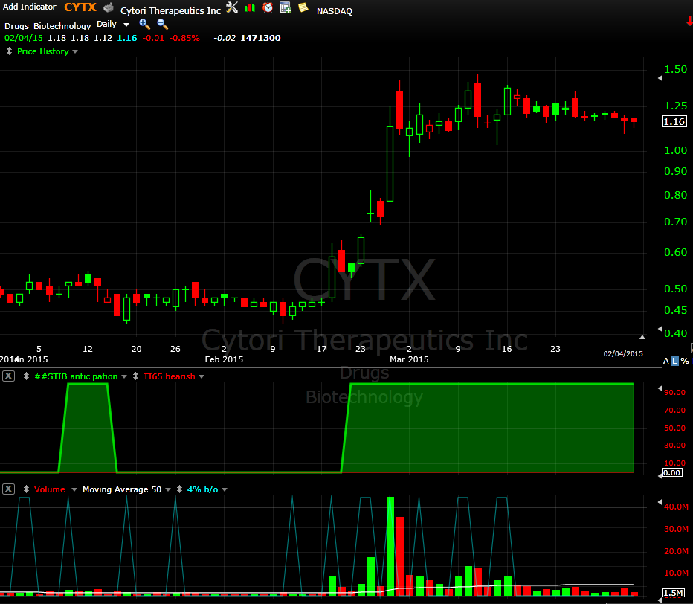This screenshot has height=604, width=693.
Task: Click the reorder arrows beside TI65 bearish
Action: click(x=135, y=376)
